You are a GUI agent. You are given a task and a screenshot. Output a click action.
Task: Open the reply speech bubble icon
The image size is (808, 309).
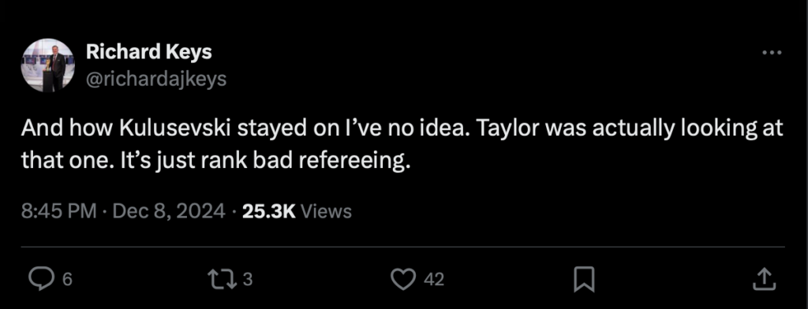coord(42,279)
